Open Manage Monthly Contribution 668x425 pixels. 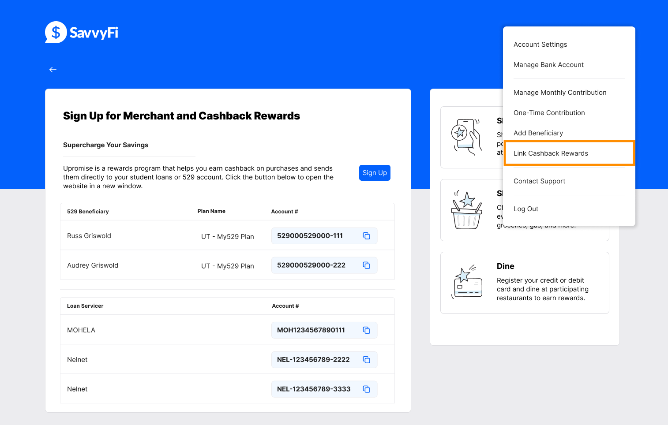coord(560,93)
